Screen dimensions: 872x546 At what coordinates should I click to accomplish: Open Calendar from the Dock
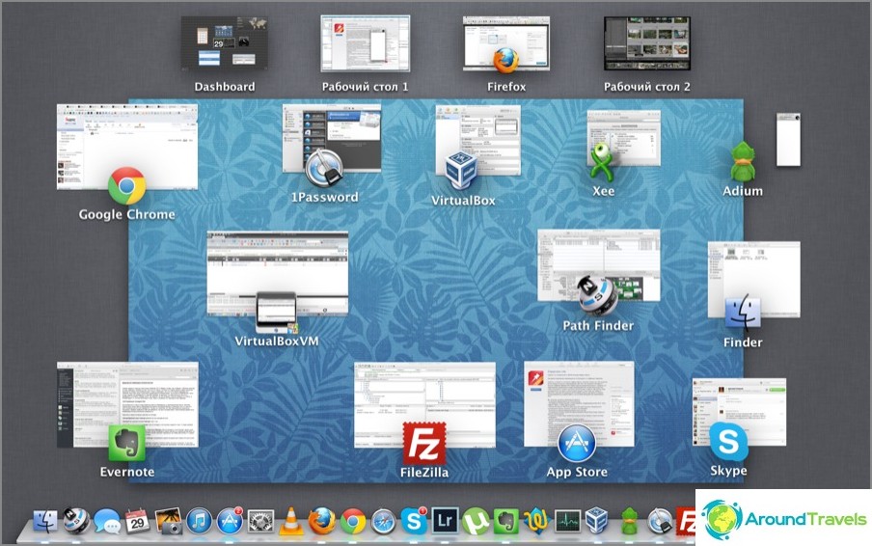[137, 522]
